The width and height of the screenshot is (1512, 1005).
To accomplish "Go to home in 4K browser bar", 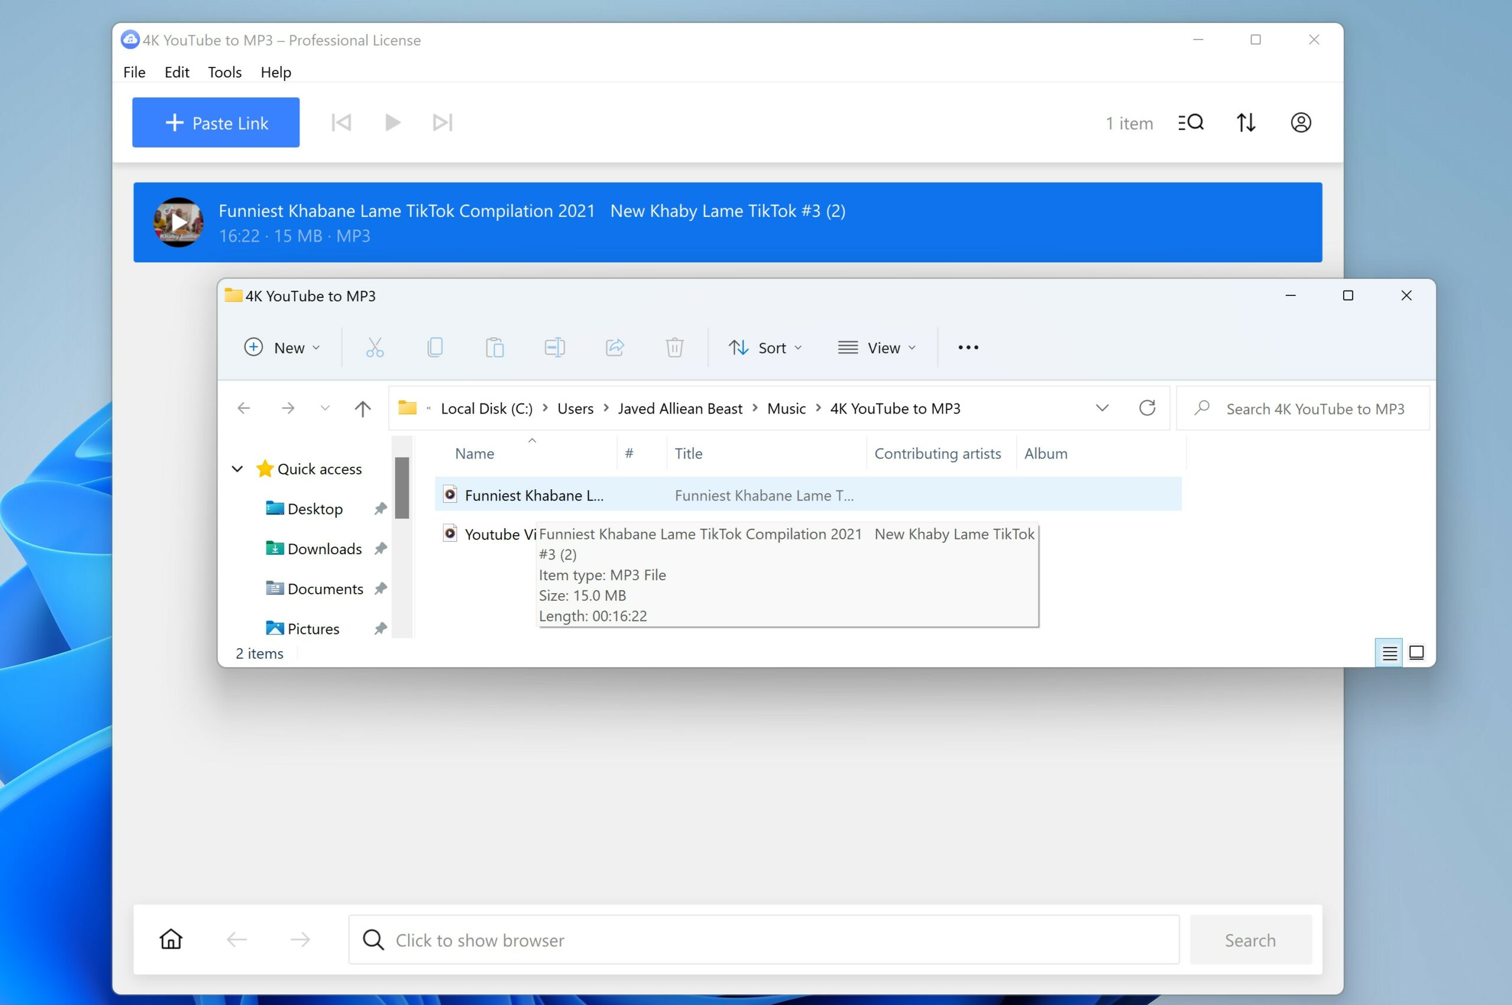I will (171, 939).
